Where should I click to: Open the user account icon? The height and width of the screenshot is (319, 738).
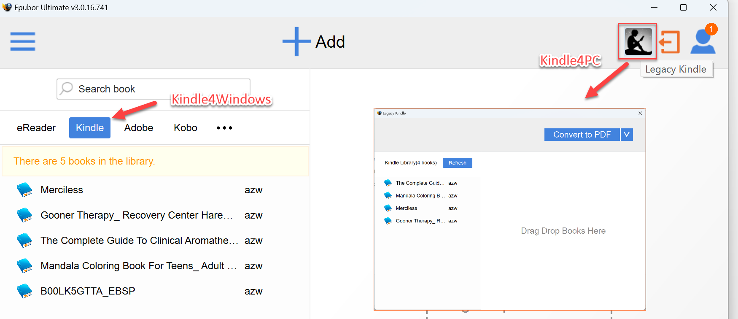pyautogui.click(x=703, y=41)
